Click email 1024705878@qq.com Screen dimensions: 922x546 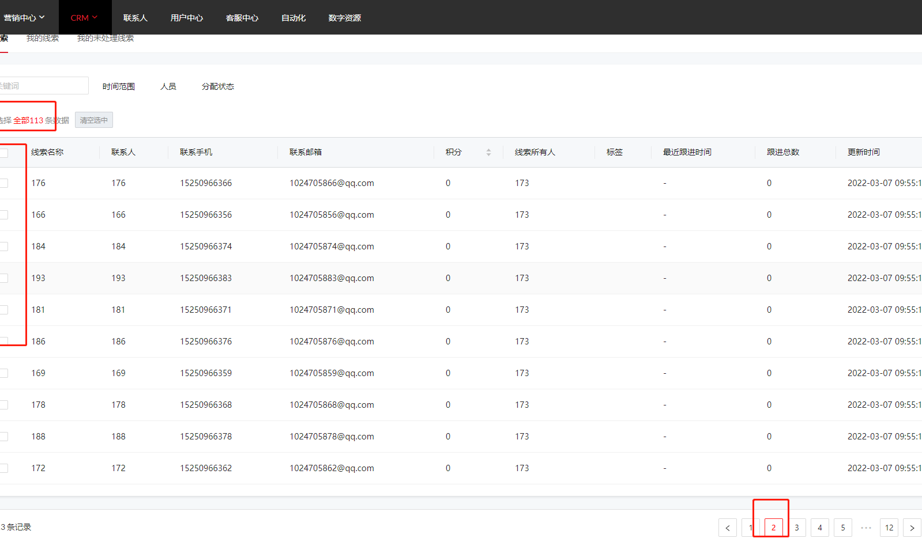click(332, 437)
